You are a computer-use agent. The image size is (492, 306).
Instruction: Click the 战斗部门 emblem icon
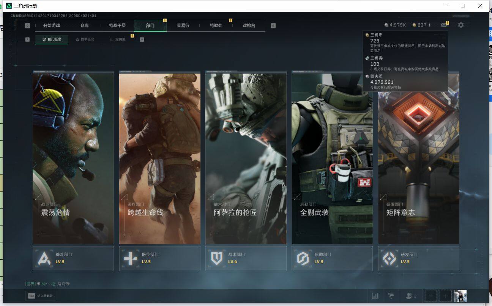point(44,259)
